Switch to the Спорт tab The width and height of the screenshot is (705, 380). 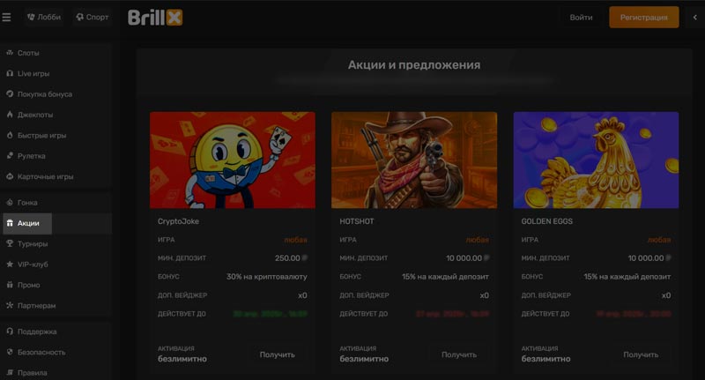point(93,17)
